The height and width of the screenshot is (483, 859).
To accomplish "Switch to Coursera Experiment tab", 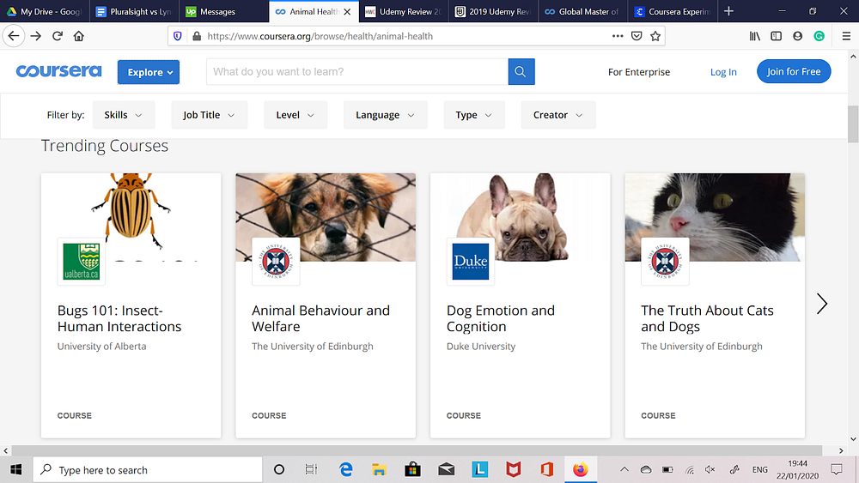I will click(673, 11).
